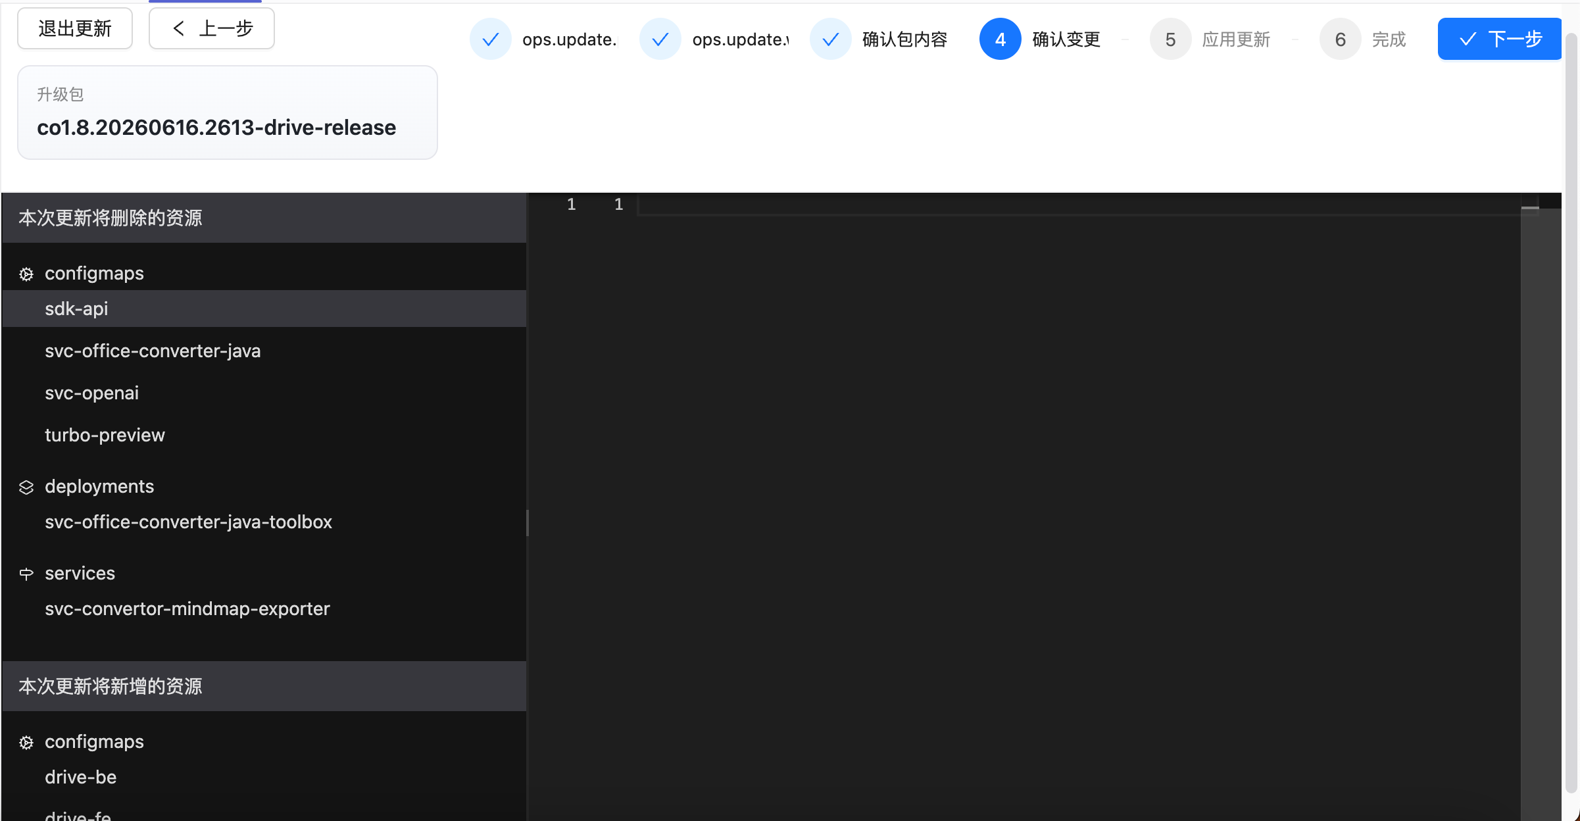The width and height of the screenshot is (1580, 821).
Task: Select the sdk-api configmap entry
Action: 264,309
